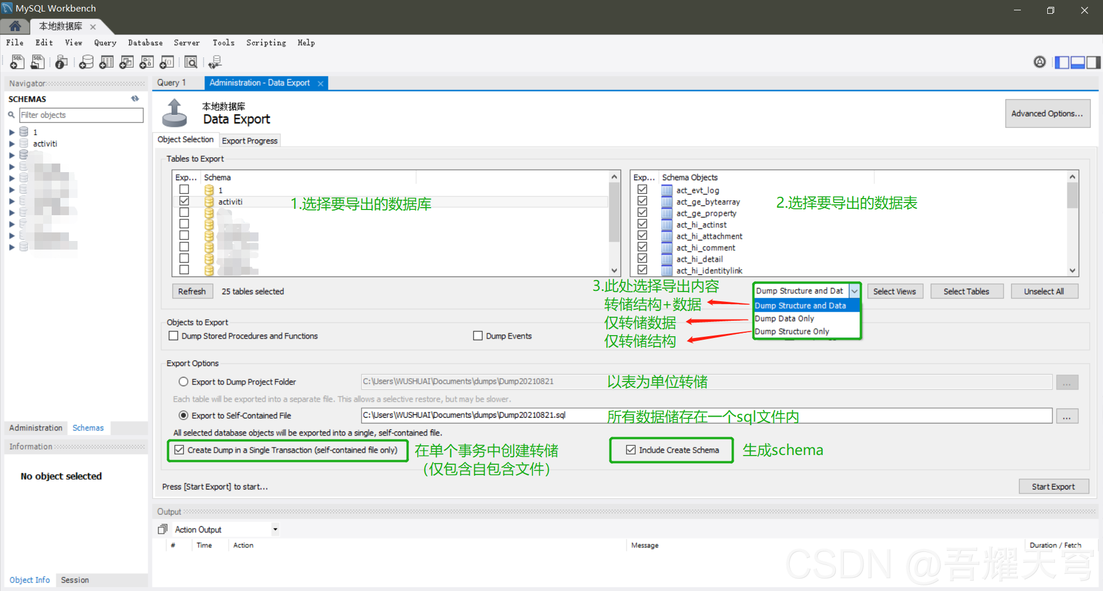This screenshot has height=591, width=1103.
Task: Expand the activiti schema in Navigator
Action: coord(11,144)
